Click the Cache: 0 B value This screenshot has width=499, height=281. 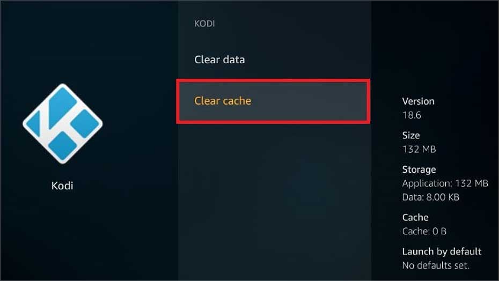424,231
